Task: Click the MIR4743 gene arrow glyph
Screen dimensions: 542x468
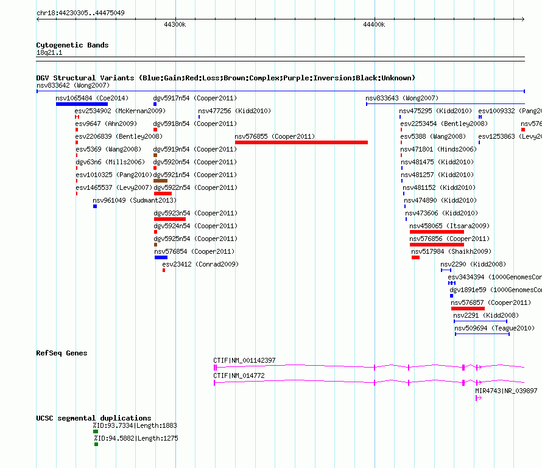Action: pyautogui.click(x=479, y=398)
